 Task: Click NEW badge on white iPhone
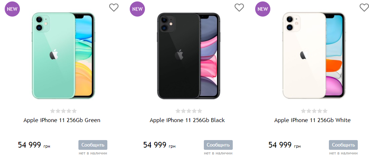click(263, 9)
